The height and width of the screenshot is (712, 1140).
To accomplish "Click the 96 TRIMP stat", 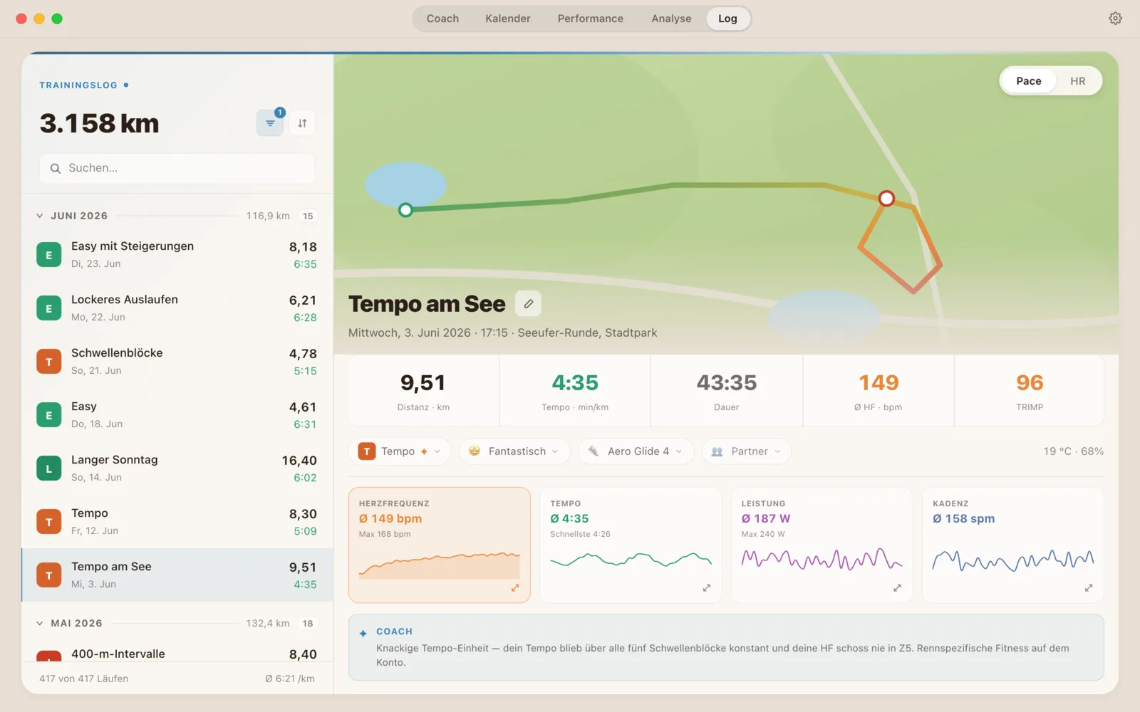I will pos(1030,391).
